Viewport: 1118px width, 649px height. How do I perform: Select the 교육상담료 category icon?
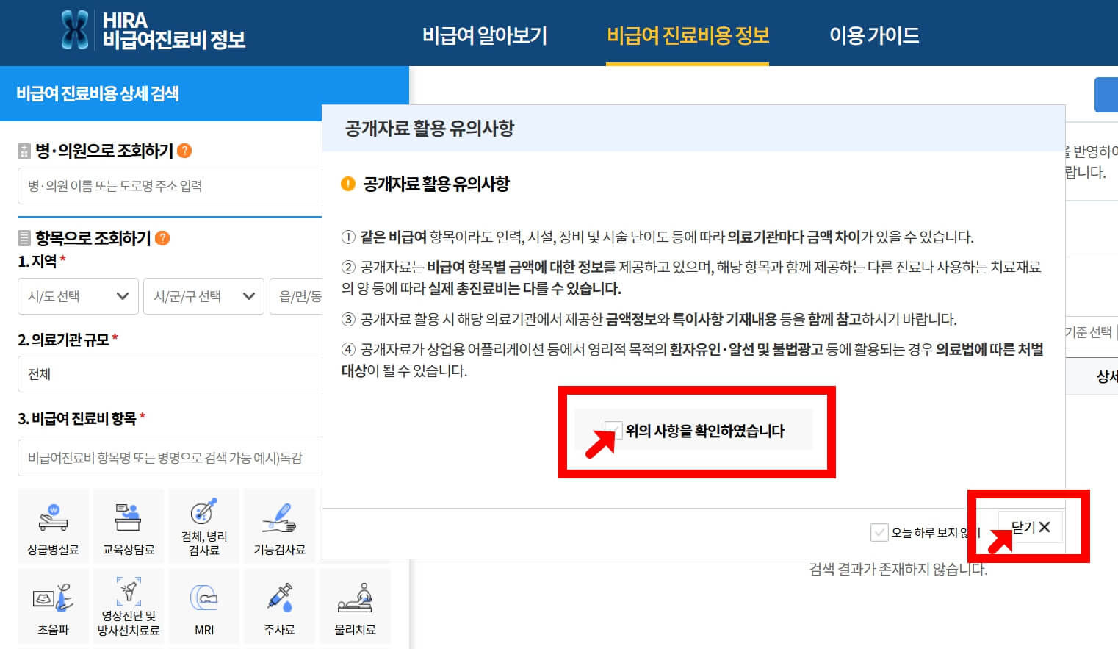click(x=128, y=526)
